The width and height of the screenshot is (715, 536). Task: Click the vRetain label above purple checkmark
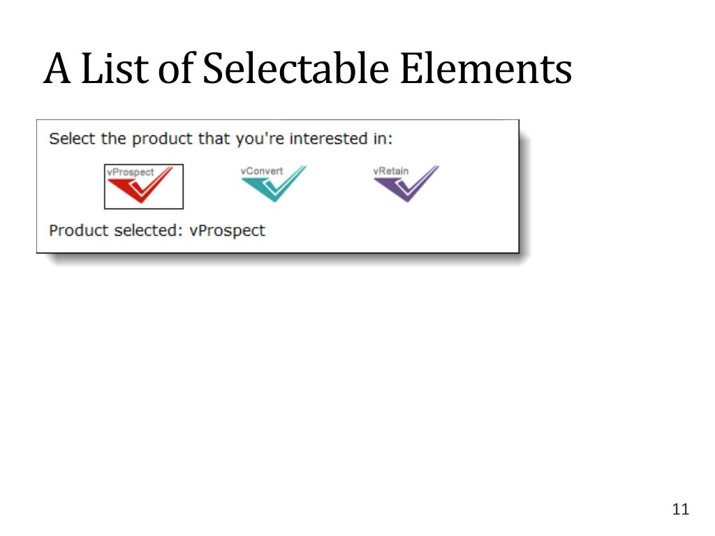(x=391, y=171)
